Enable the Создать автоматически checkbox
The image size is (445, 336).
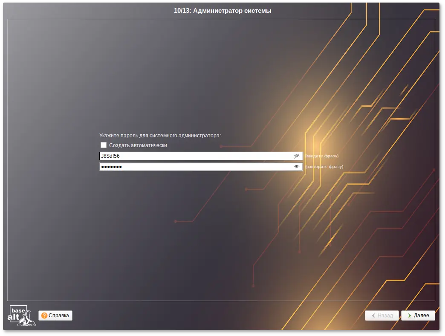pos(104,145)
